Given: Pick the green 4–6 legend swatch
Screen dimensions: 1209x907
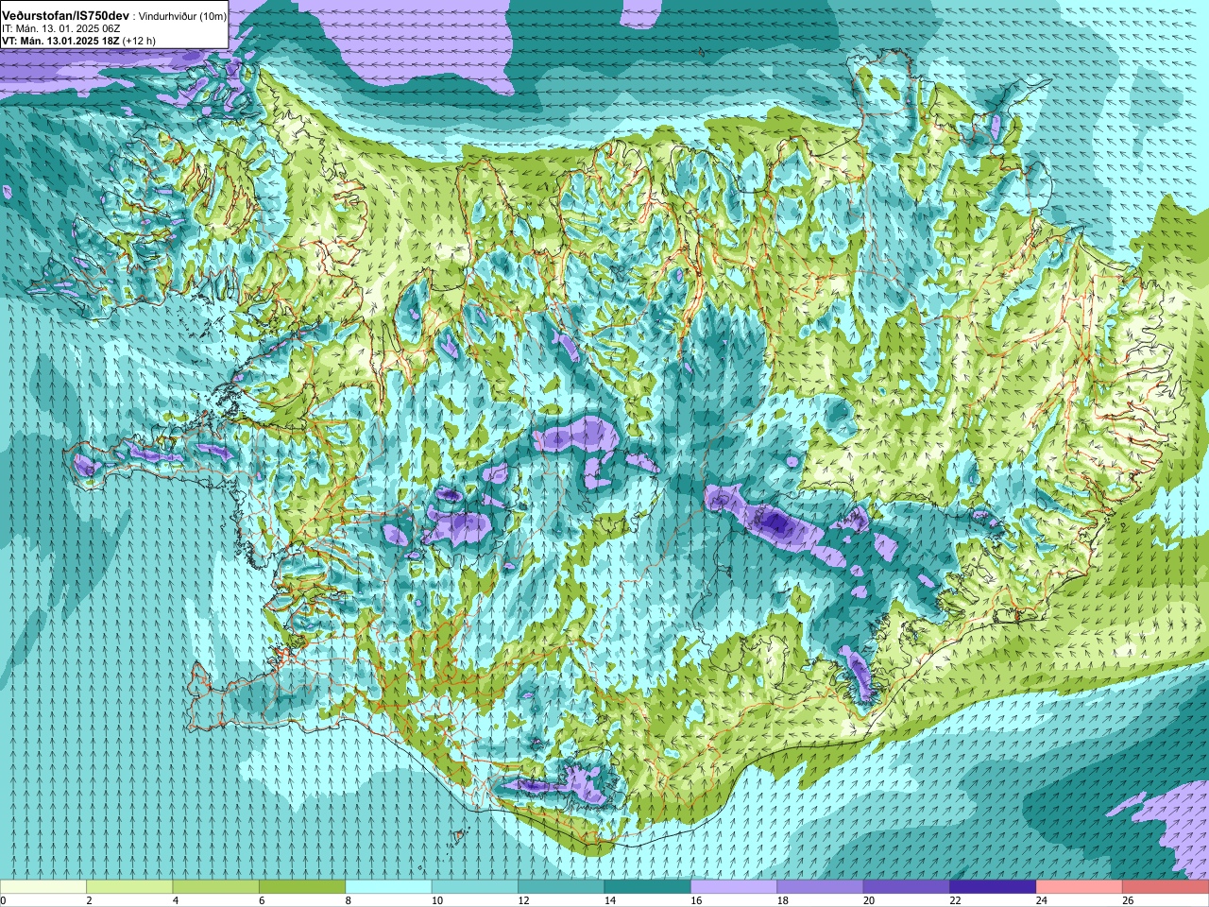Looking at the screenshot, I should (216, 887).
